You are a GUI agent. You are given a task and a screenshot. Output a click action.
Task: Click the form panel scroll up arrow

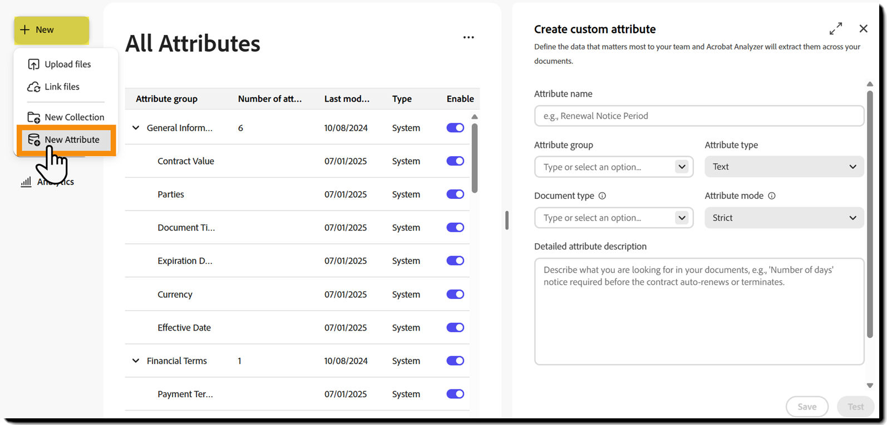coord(870,84)
